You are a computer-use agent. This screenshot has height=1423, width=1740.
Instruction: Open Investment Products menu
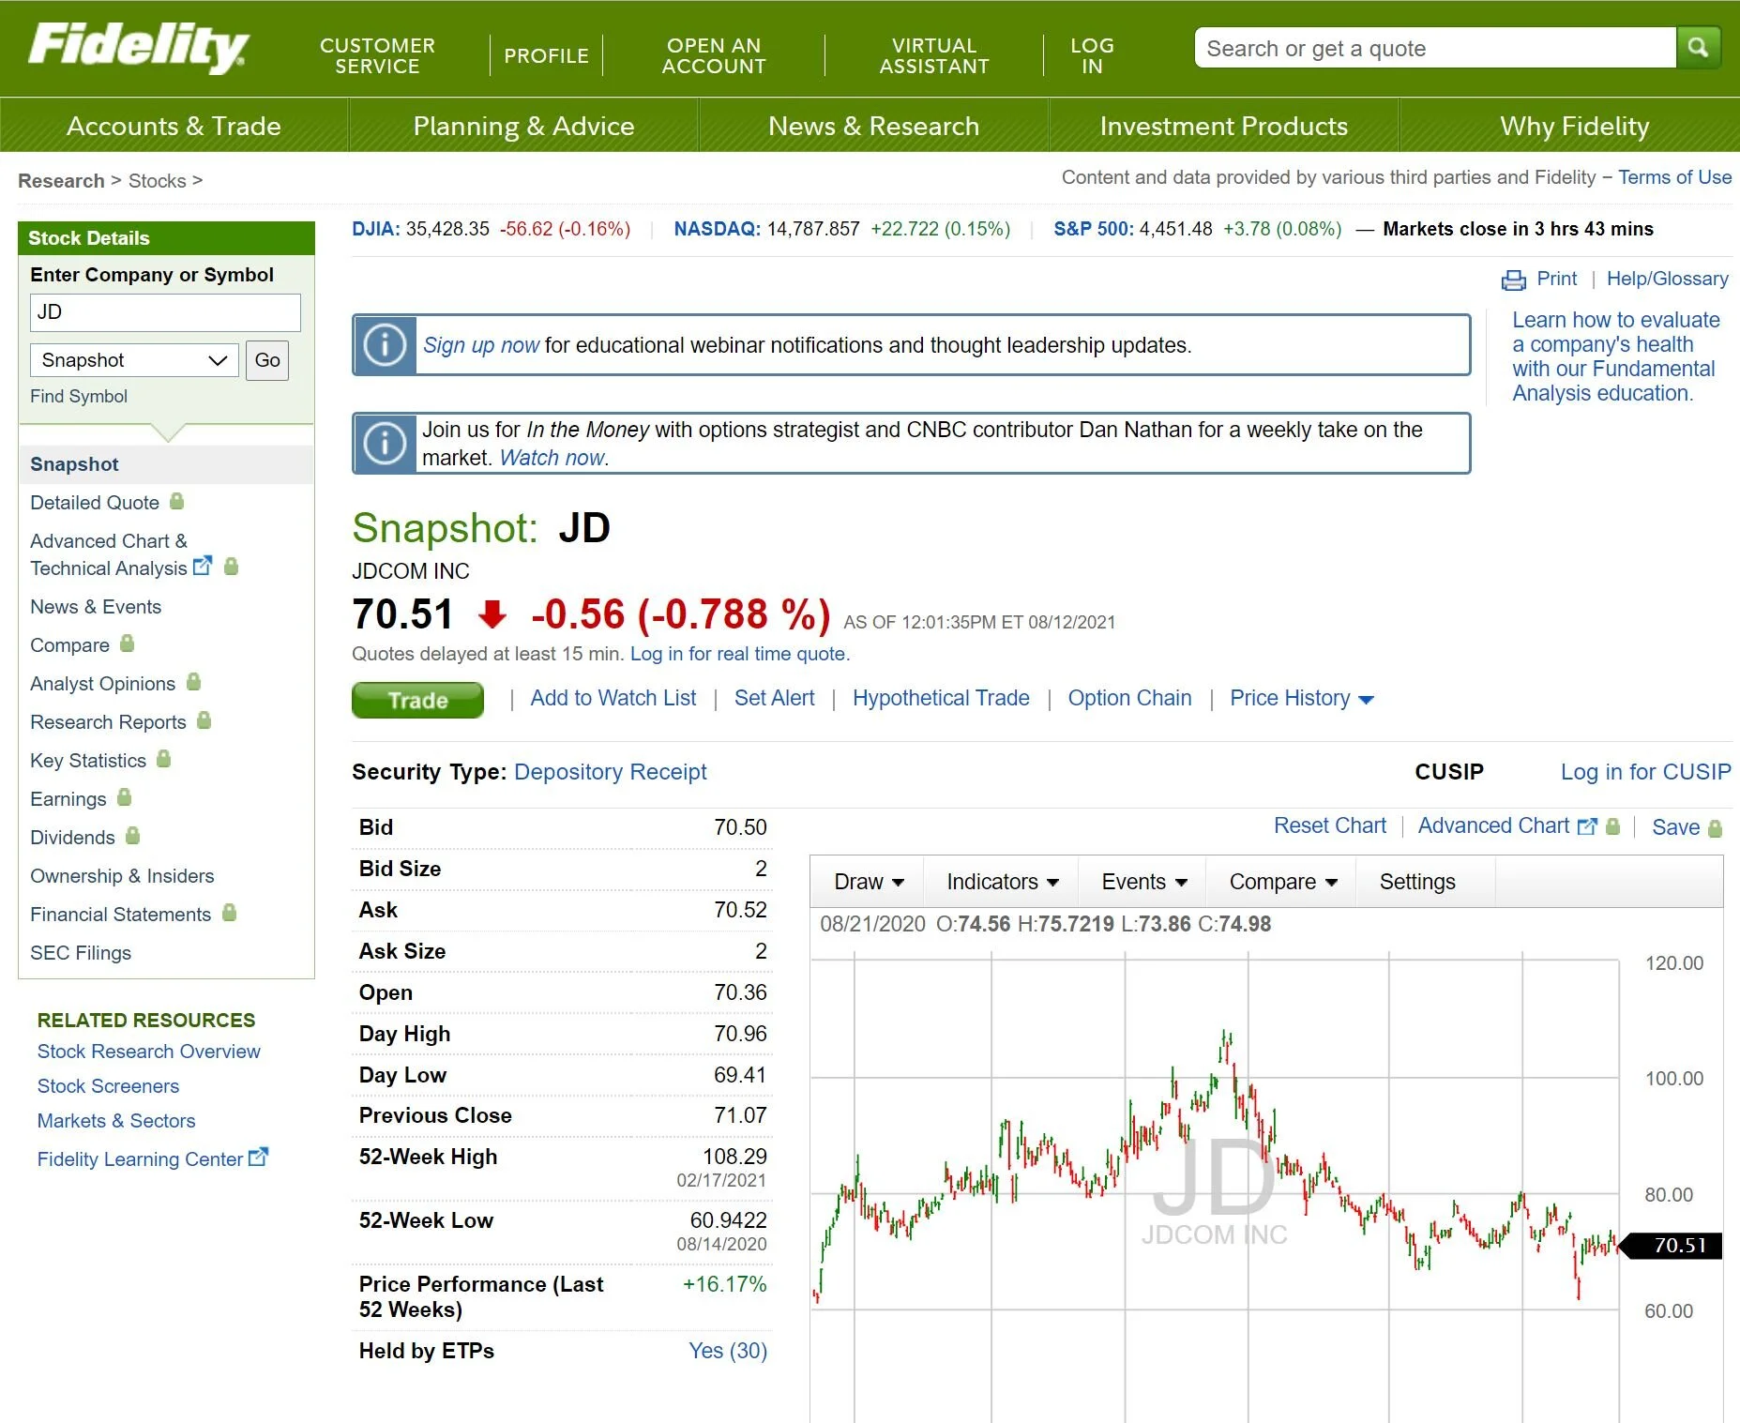[x=1223, y=126]
